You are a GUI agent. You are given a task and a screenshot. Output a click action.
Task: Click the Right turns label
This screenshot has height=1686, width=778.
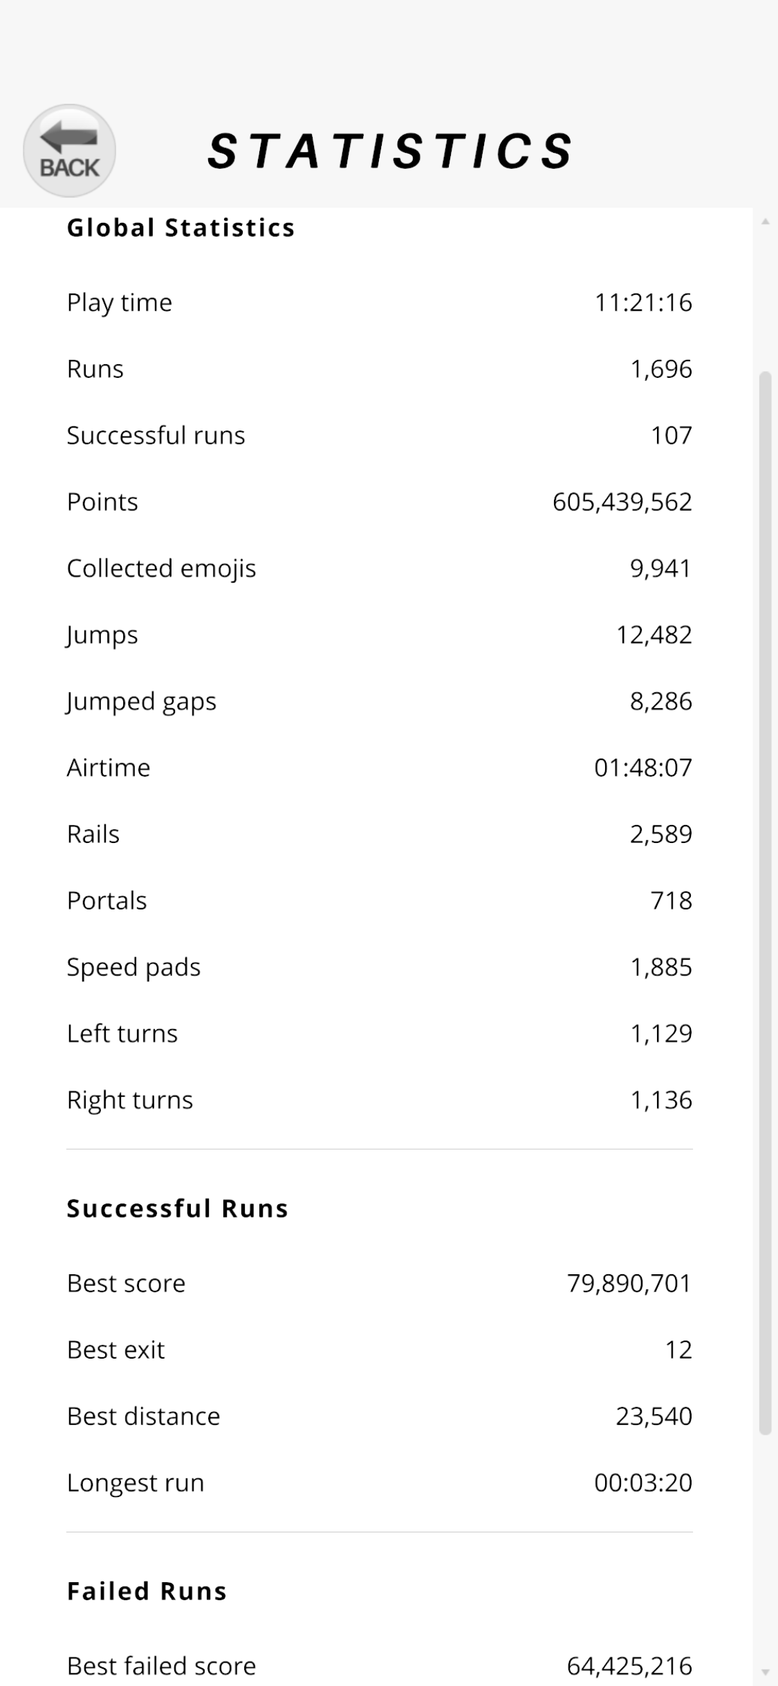129,1100
